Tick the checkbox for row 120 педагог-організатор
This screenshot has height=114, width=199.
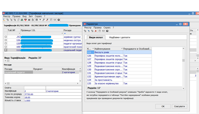6,43
